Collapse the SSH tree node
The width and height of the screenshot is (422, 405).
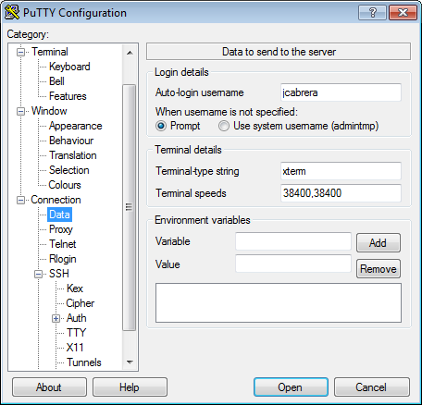(x=39, y=274)
